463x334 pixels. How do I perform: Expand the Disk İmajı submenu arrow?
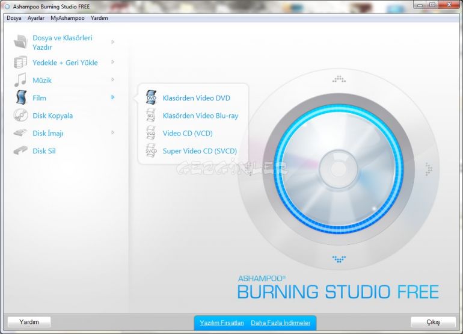[x=113, y=133]
